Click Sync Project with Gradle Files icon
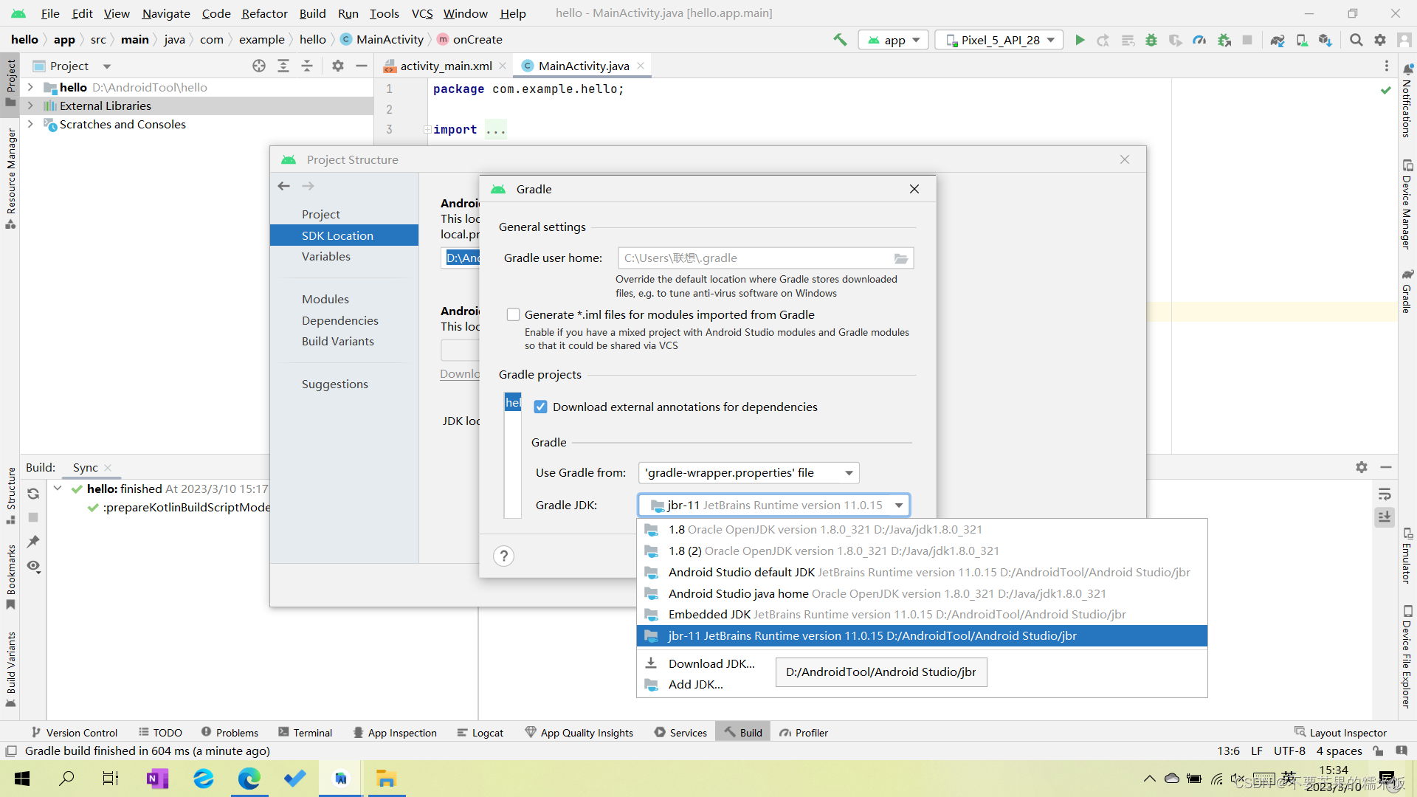1417x797 pixels. [x=1278, y=40]
